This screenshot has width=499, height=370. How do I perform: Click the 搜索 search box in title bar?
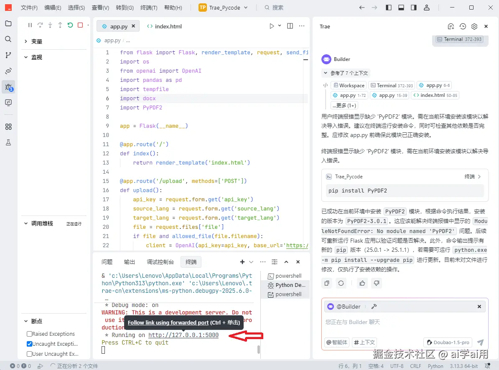pos(274,8)
